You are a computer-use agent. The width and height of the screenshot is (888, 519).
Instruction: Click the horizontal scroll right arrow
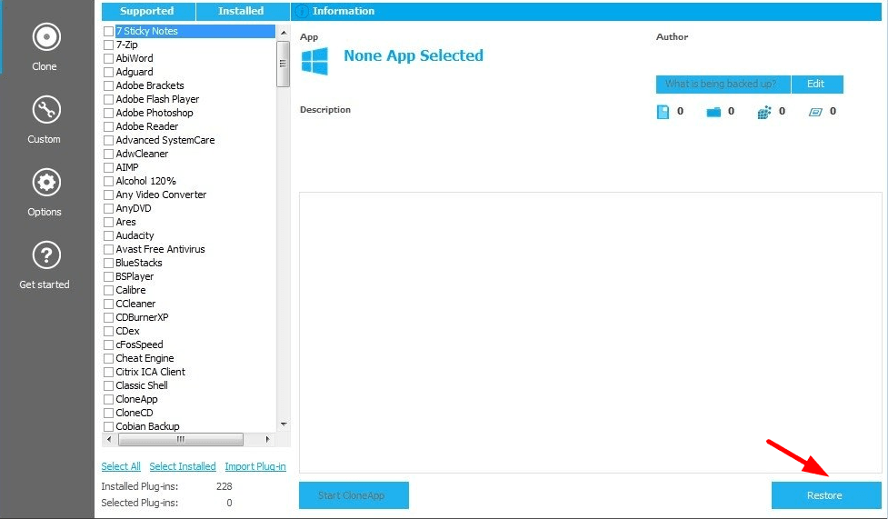point(268,439)
